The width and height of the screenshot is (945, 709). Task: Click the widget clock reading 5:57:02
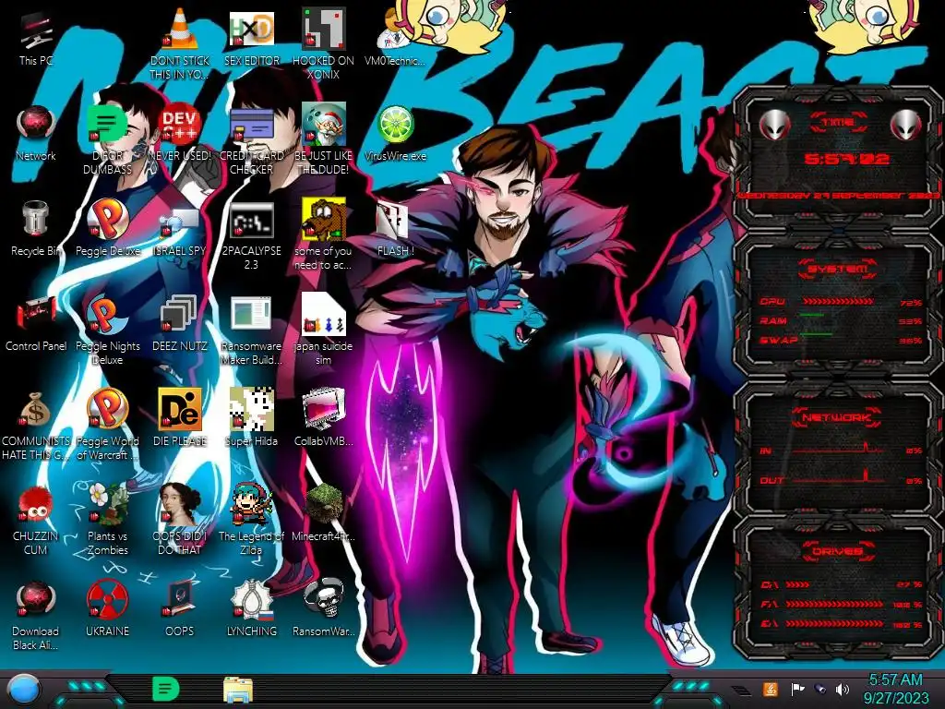[846, 159]
